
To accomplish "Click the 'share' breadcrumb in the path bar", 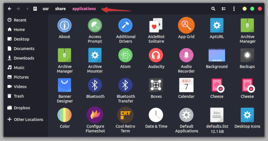I will 61,9.
